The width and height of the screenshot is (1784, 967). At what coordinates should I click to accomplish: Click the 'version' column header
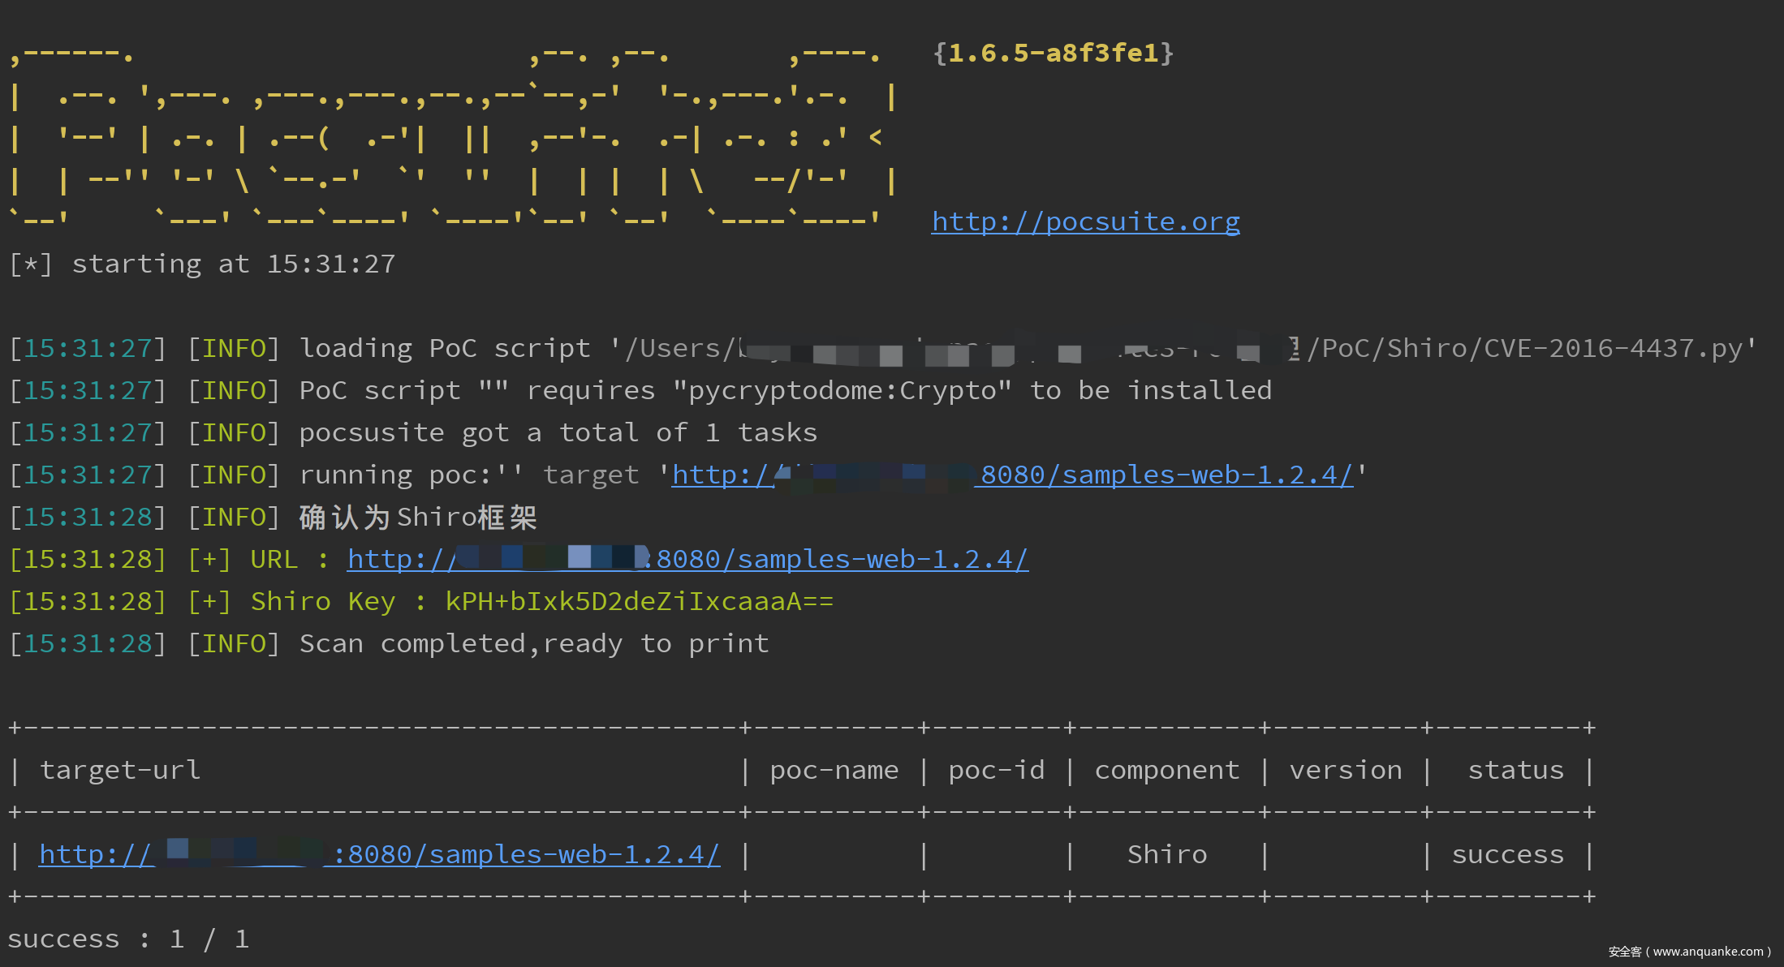click(1345, 770)
